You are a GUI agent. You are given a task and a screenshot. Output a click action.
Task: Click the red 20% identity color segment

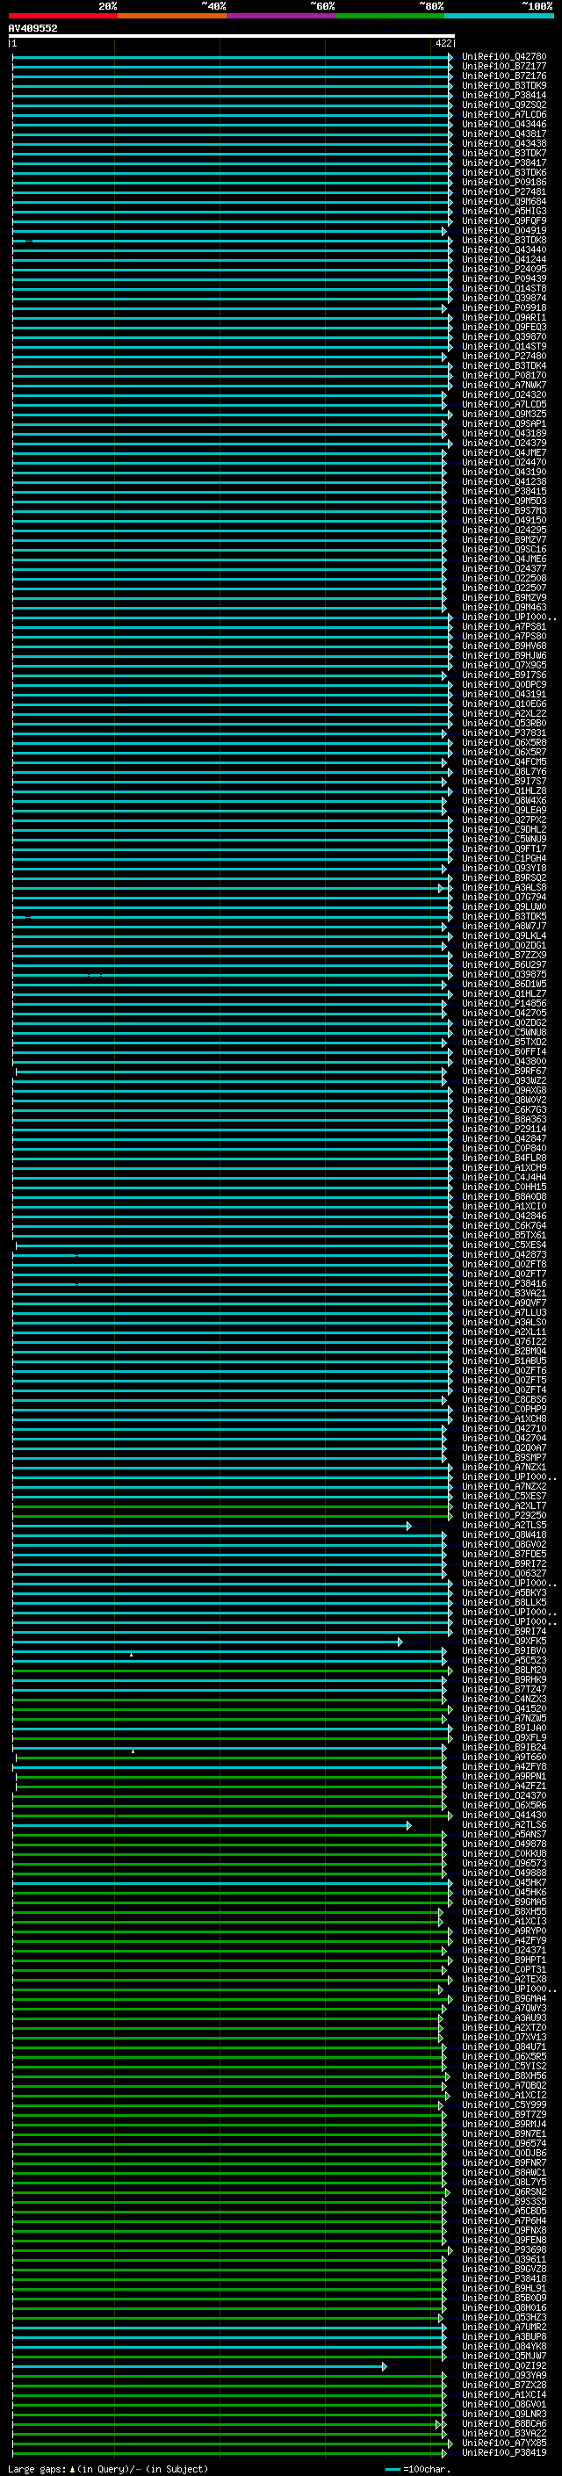coord(62,16)
